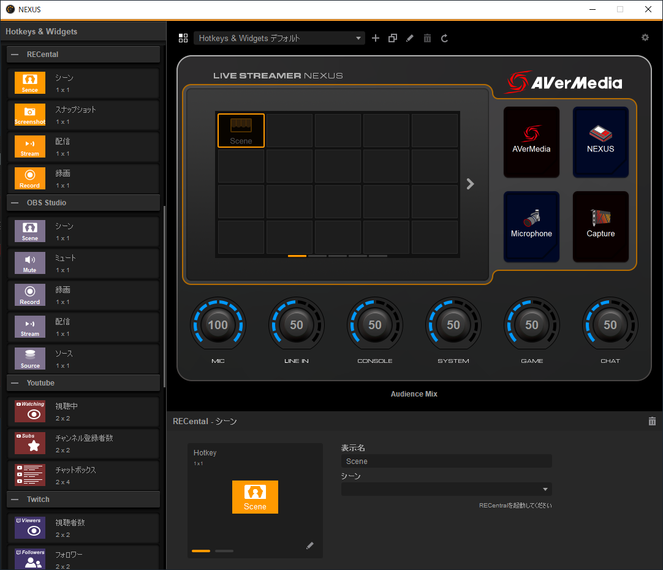Duplicate the current profile
The height and width of the screenshot is (570, 663).
click(393, 38)
